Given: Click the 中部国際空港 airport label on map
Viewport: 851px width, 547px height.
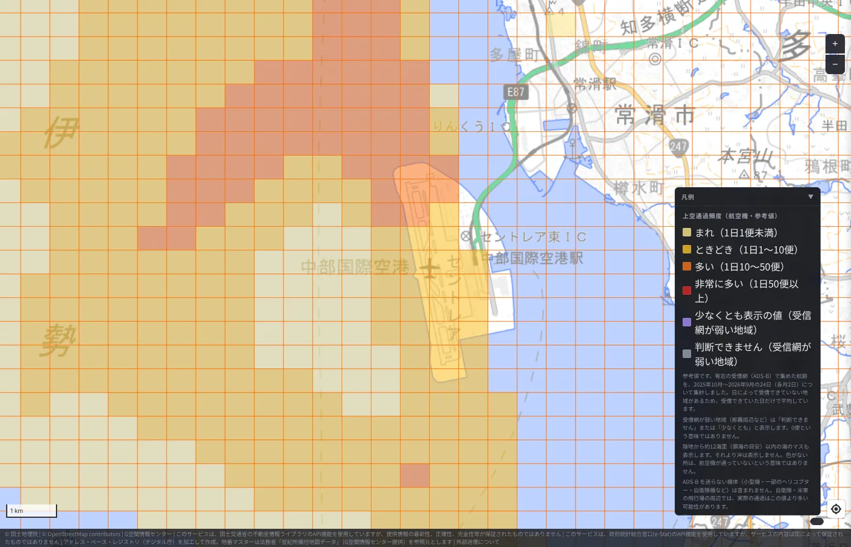Looking at the screenshot, I should [355, 267].
